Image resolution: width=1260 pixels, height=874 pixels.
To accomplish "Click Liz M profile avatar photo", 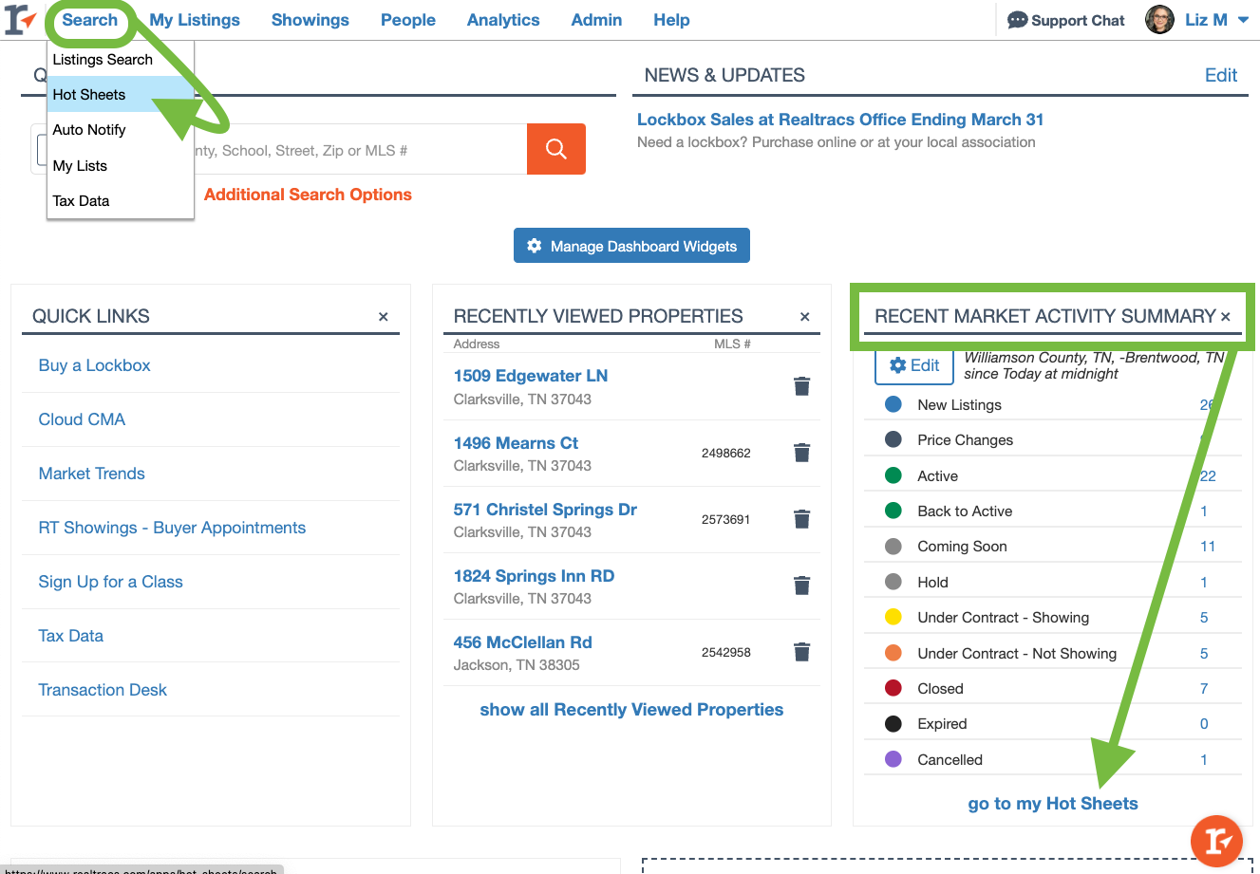I will click(x=1159, y=20).
